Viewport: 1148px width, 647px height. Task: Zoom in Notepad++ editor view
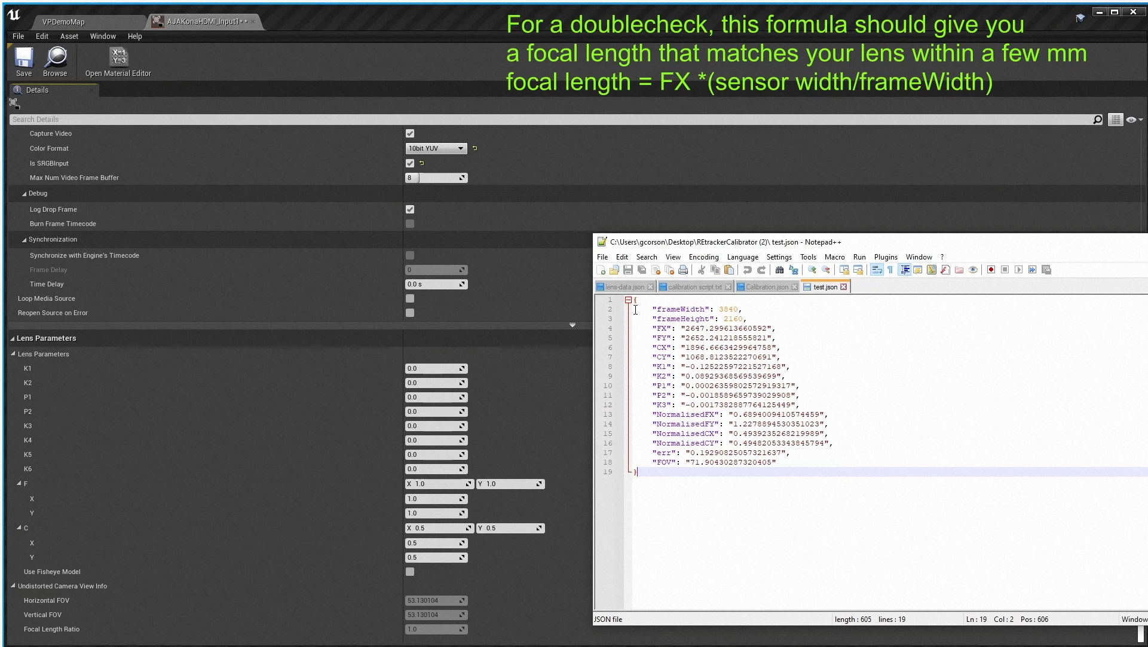(x=812, y=270)
